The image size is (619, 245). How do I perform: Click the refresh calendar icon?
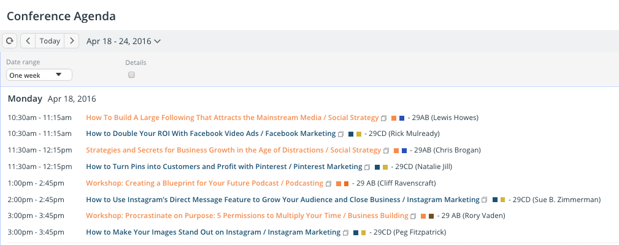tap(10, 41)
